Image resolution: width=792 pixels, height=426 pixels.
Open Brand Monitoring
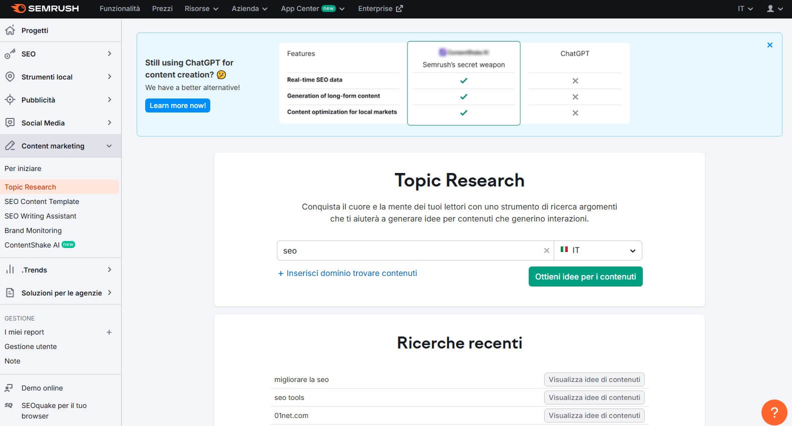coord(33,230)
